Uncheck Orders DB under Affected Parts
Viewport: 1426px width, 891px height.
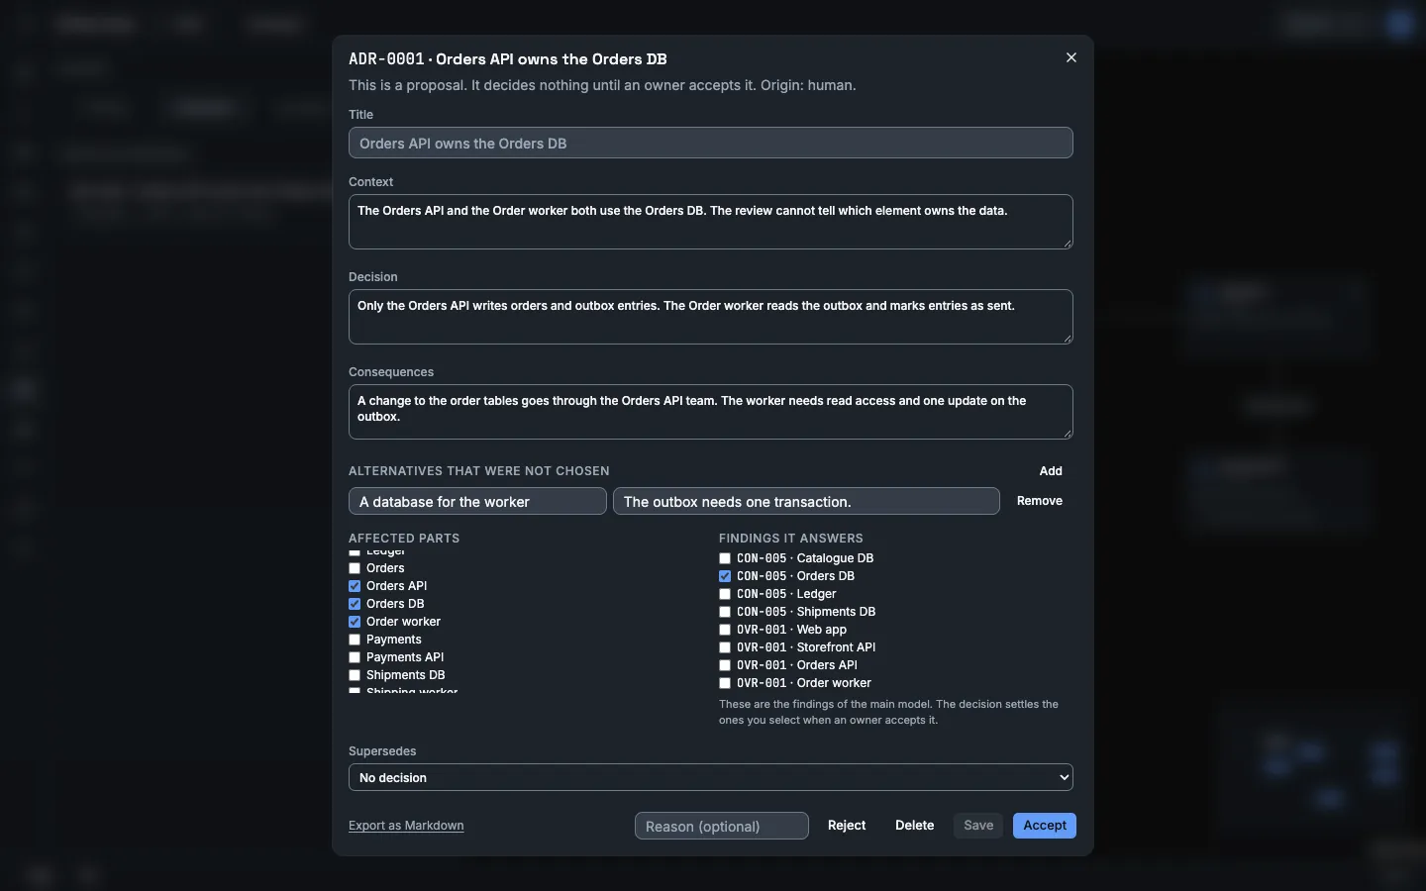pyautogui.click(x=355, y=604)
